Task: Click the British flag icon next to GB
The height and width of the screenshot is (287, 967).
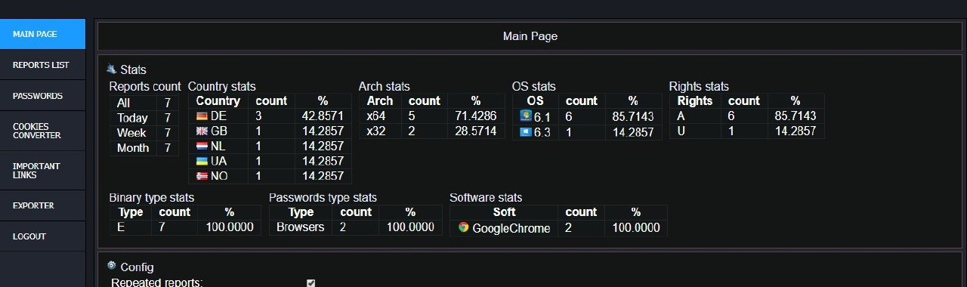Action: click(x=202, y=131)
